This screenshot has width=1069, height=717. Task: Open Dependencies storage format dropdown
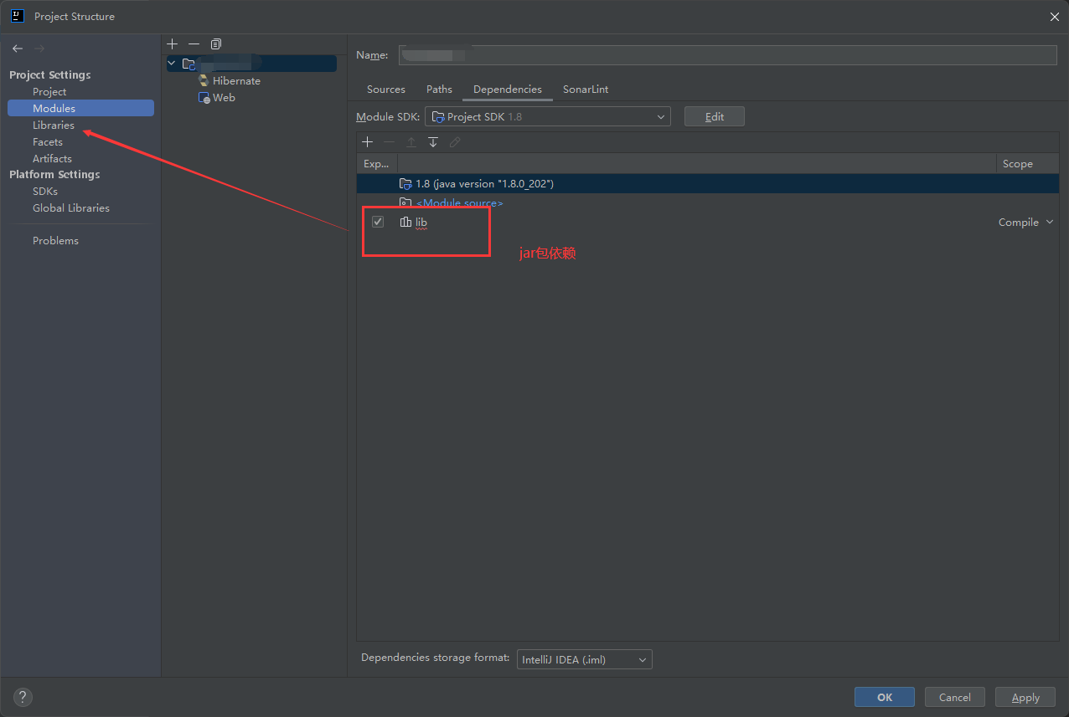coord(584,659)
